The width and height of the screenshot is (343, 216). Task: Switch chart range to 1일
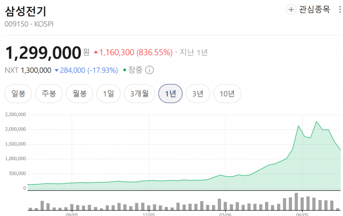tap(109, 93)
